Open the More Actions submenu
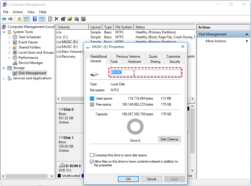Image resolution: width=251 pixels, height=186 pixels. (x=216, y=41)
